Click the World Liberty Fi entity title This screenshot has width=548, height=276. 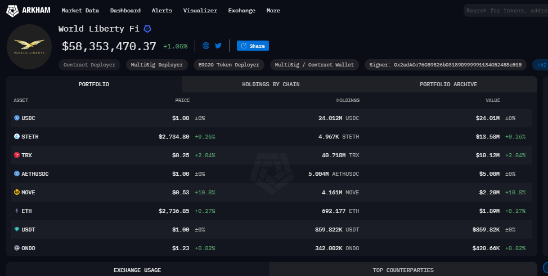click(x=99, y=29)
